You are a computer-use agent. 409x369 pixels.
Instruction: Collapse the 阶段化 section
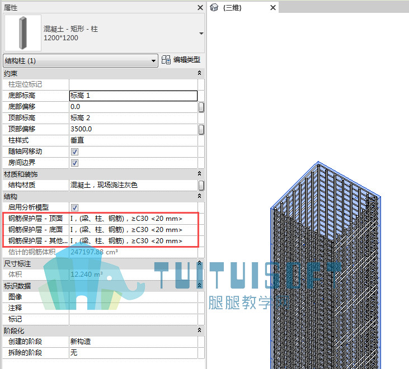click(199, 330)
